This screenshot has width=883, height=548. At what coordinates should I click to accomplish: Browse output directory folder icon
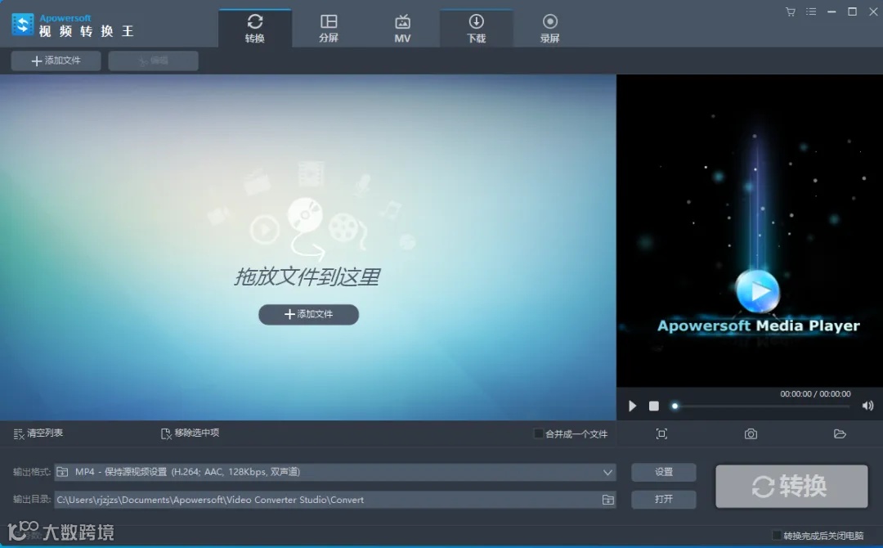(x=608, y=500)
